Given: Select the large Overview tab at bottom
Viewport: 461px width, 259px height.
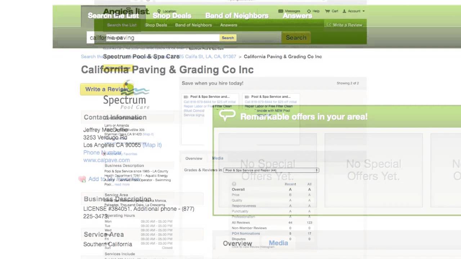Looking at the screenshot, I should pos(237,244).
